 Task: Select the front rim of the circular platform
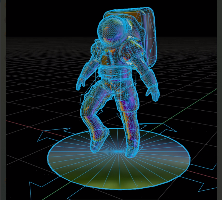[119, 189]
